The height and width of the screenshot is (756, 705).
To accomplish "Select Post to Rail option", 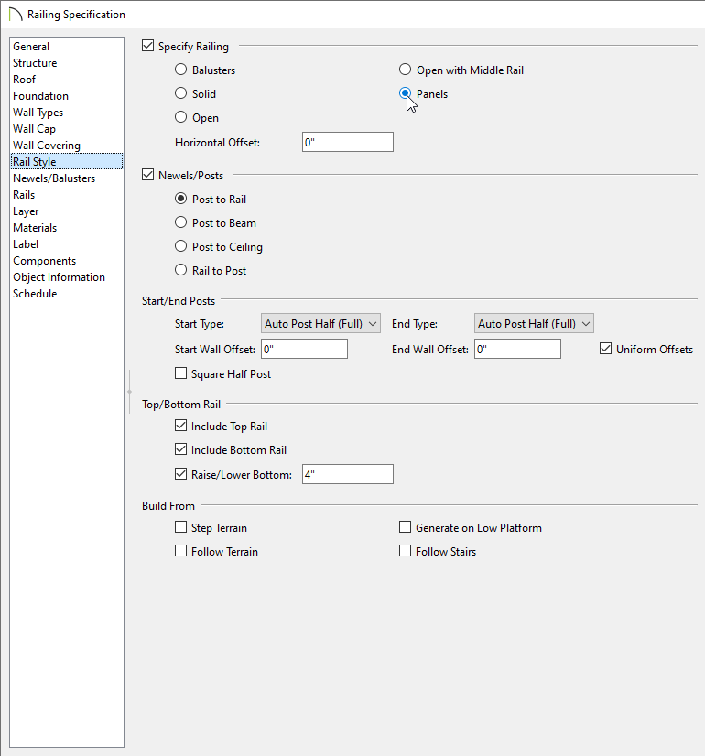I will (x=181, y=199).
